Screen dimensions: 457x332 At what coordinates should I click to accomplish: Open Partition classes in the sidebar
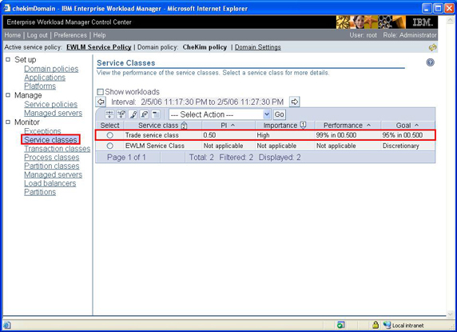(52, 166)
